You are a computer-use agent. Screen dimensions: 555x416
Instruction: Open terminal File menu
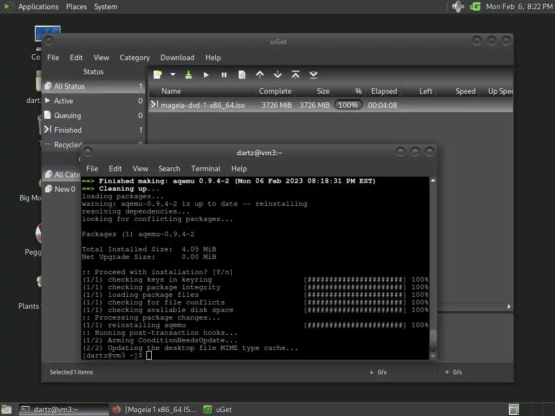pos(92,169)
